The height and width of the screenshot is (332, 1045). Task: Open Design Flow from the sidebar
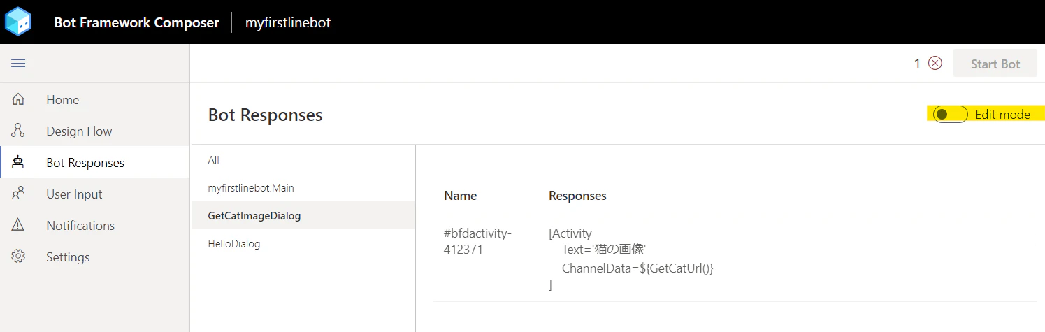tap(95, 131)
